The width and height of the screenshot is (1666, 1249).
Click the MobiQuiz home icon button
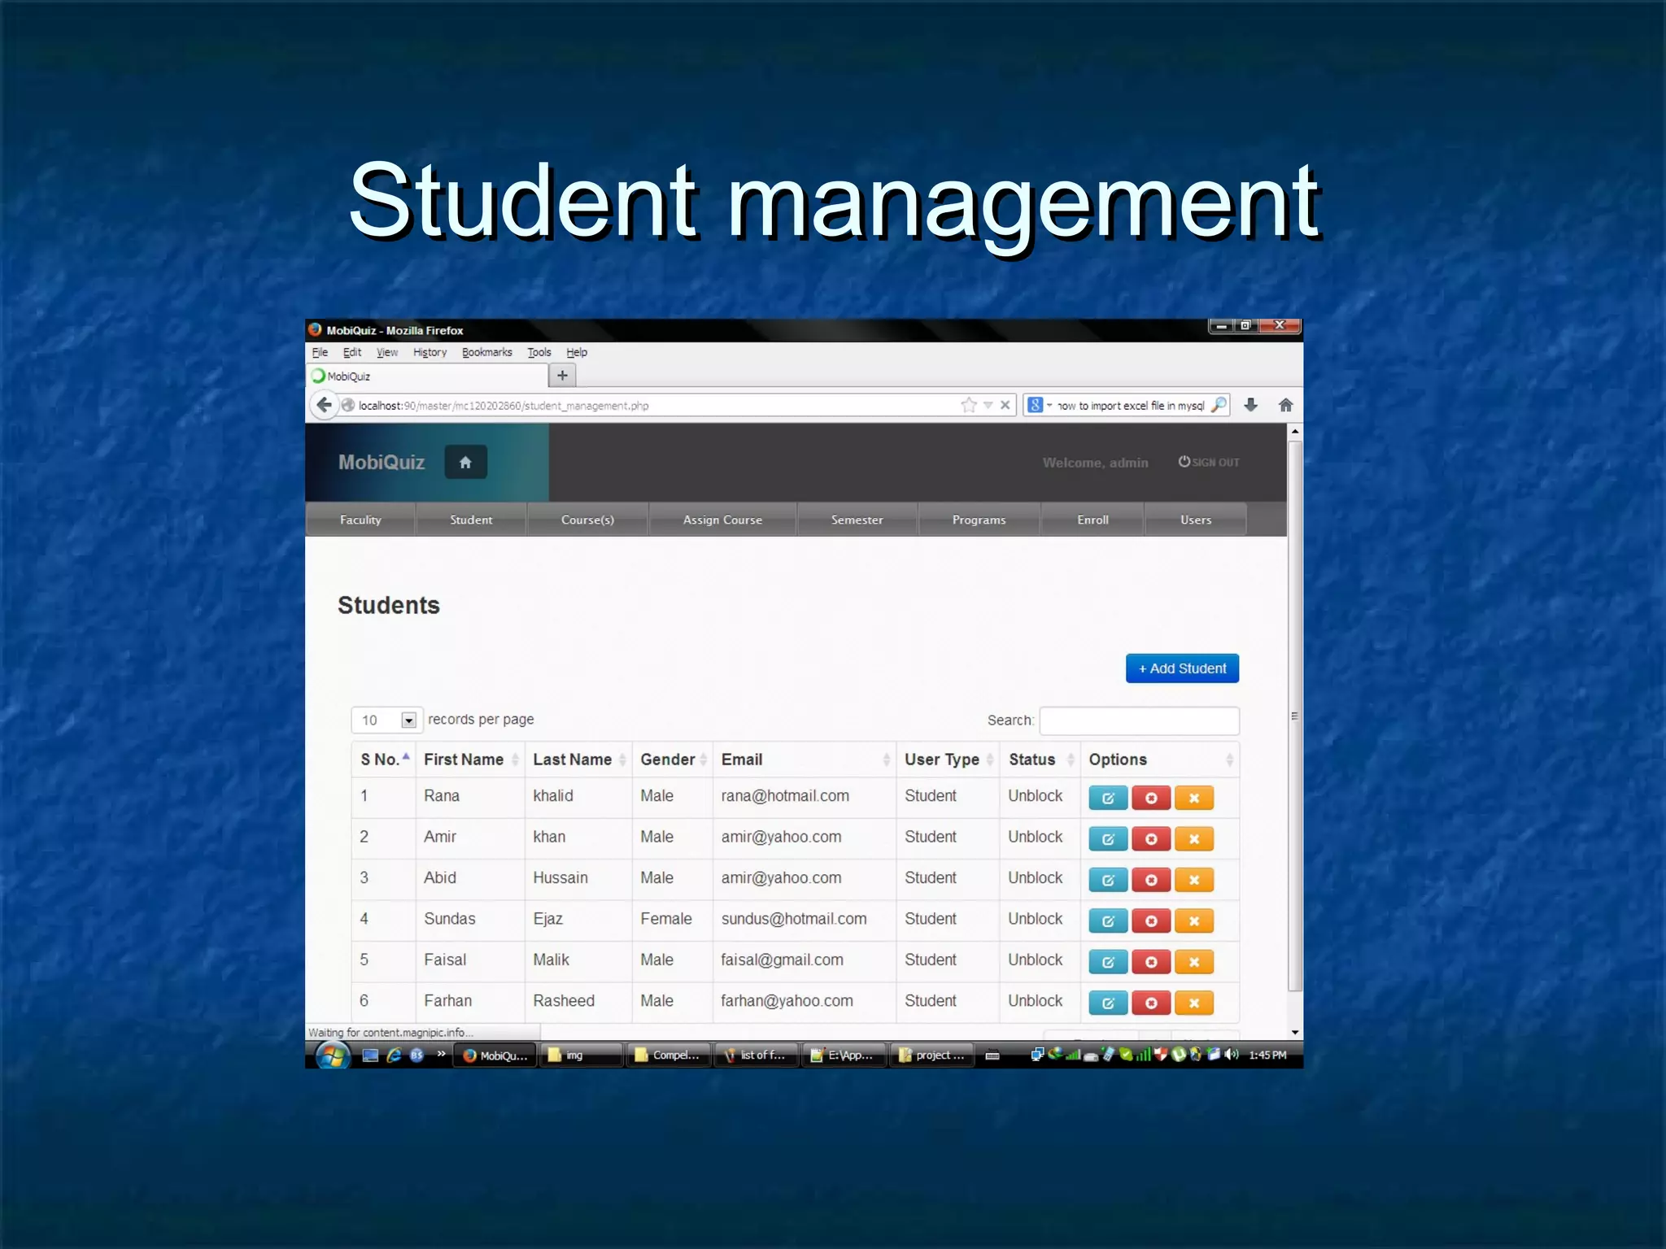[465, 462]
